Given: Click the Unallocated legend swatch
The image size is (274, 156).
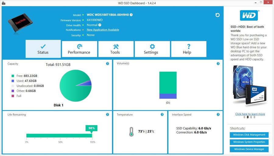Looking at the screenshot, I should [13, 86].
